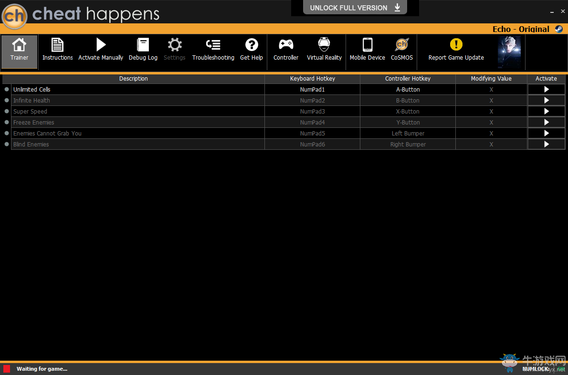Open the Trainer home tab
The width and height of the screenshot is (568, 375).
click(x=19, y=52)
